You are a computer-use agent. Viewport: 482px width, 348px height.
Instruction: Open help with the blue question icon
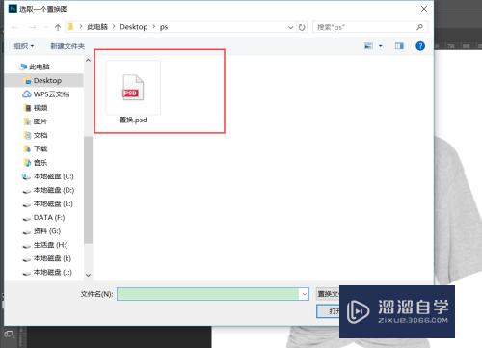(420, 46)
